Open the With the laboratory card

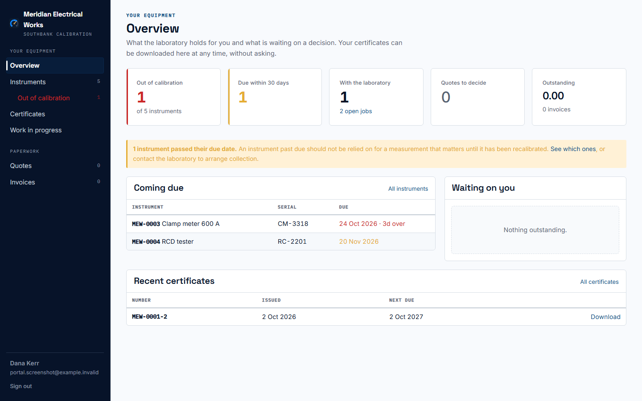[376, 97]
